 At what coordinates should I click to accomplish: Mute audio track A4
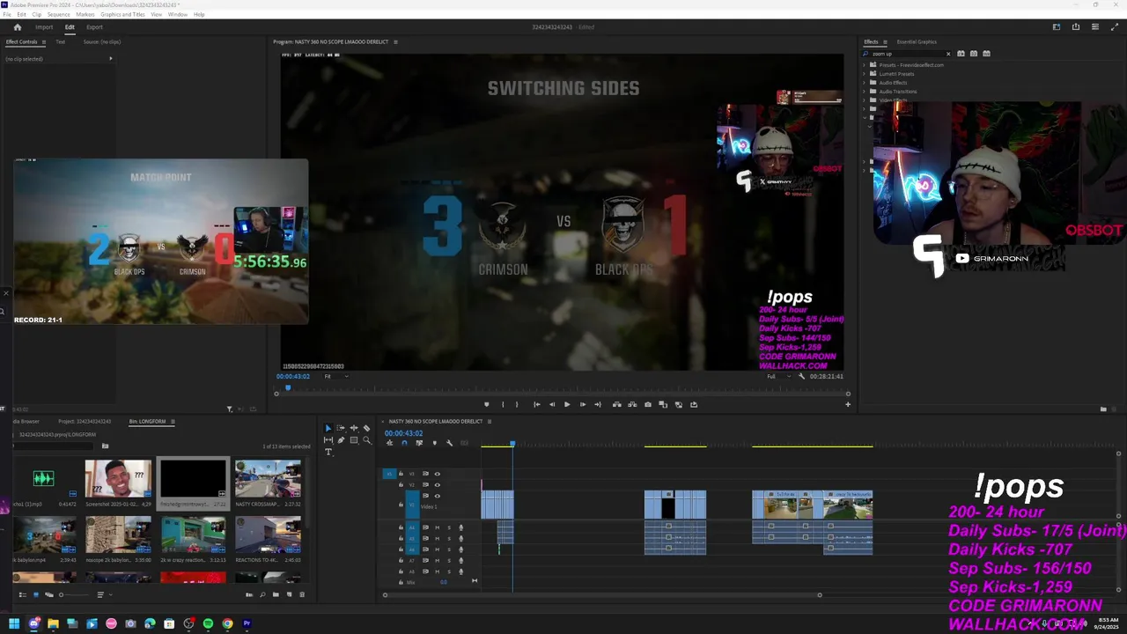tap(437, 527)
